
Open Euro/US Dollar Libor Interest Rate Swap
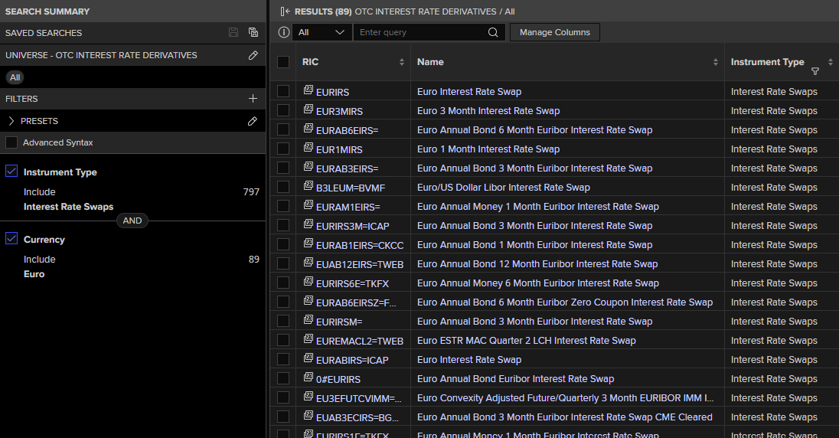tap(504, 188)
